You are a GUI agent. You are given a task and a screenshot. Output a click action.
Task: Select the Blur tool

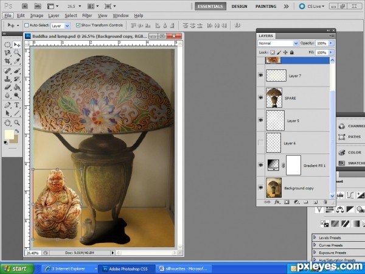click(7, 96)
